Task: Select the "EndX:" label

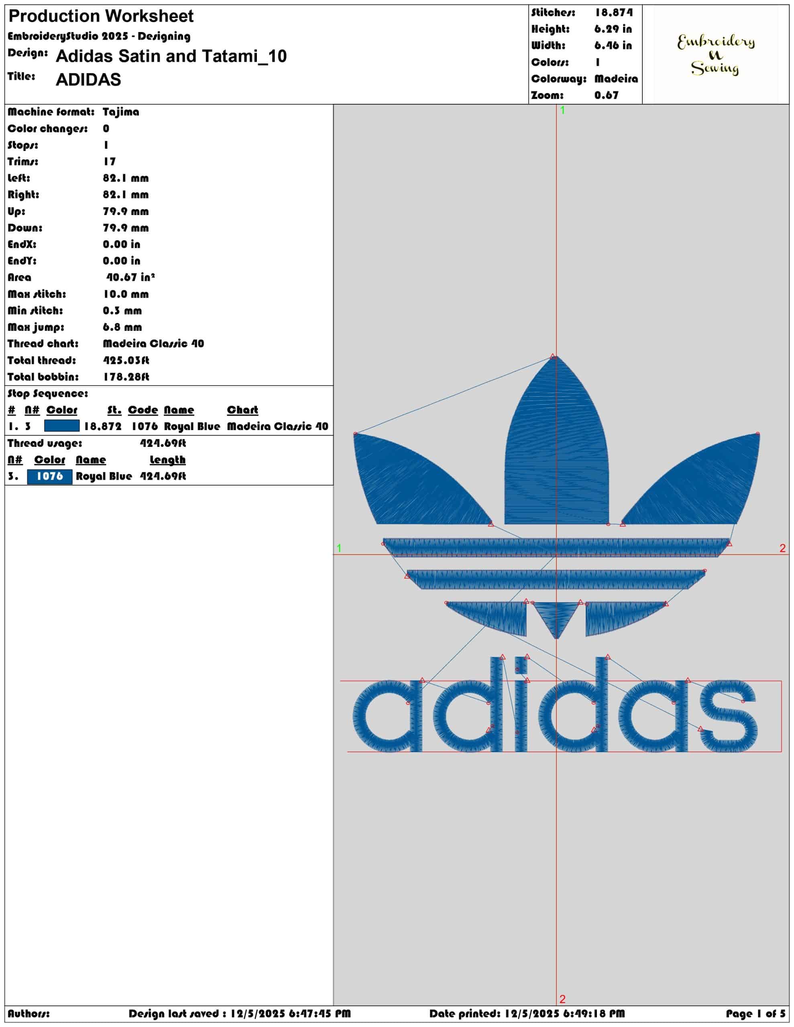Action: point(22,245)
